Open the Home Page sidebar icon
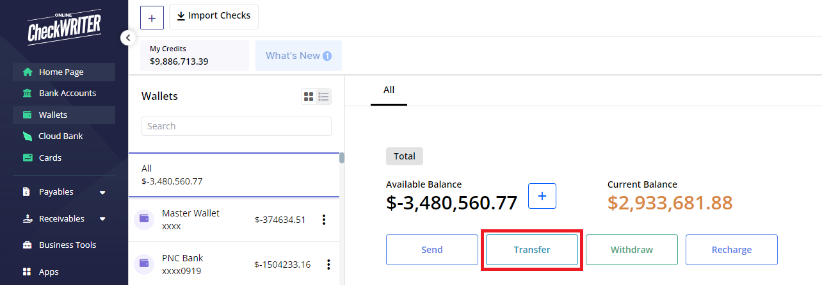Viewport: 822px width, 285px height. (x=28, y=72)
